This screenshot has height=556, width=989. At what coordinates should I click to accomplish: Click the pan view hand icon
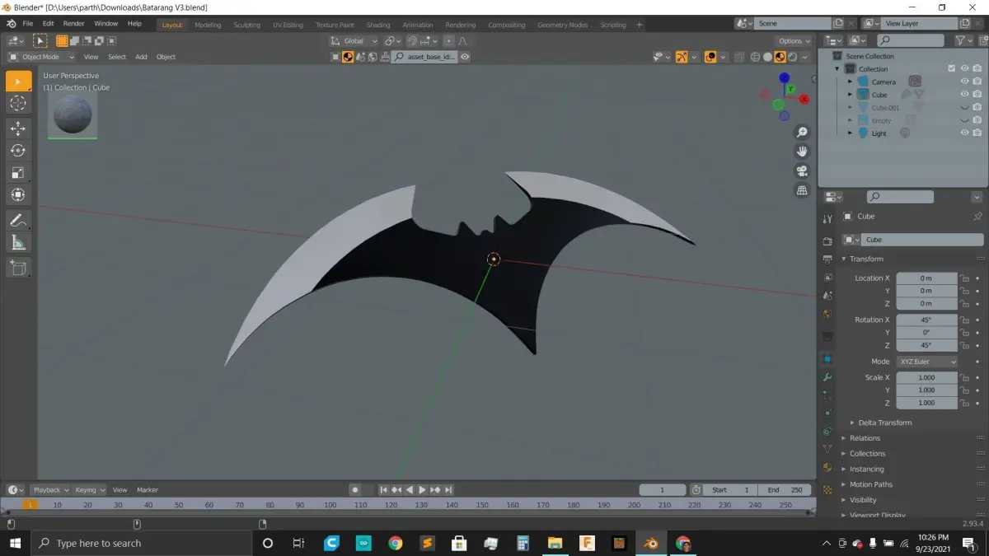[x=802, y=152]
